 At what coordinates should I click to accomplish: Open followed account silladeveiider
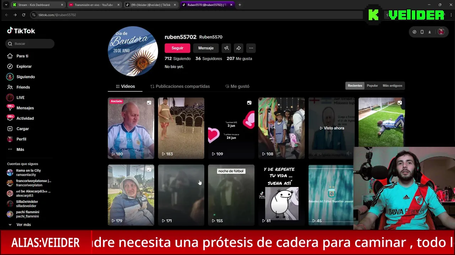(x=27, y=204)
